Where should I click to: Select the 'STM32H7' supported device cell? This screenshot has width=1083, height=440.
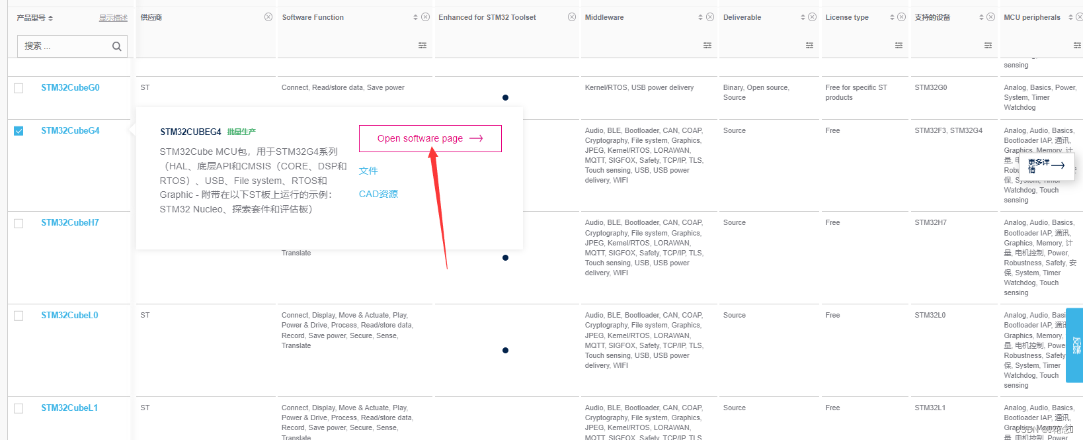coord(930,222)
